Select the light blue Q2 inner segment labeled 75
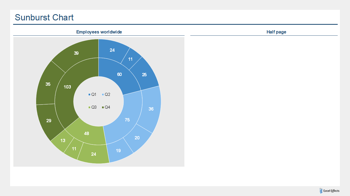Viewport: 350px width, 196px height. click(x=127, y=120)
